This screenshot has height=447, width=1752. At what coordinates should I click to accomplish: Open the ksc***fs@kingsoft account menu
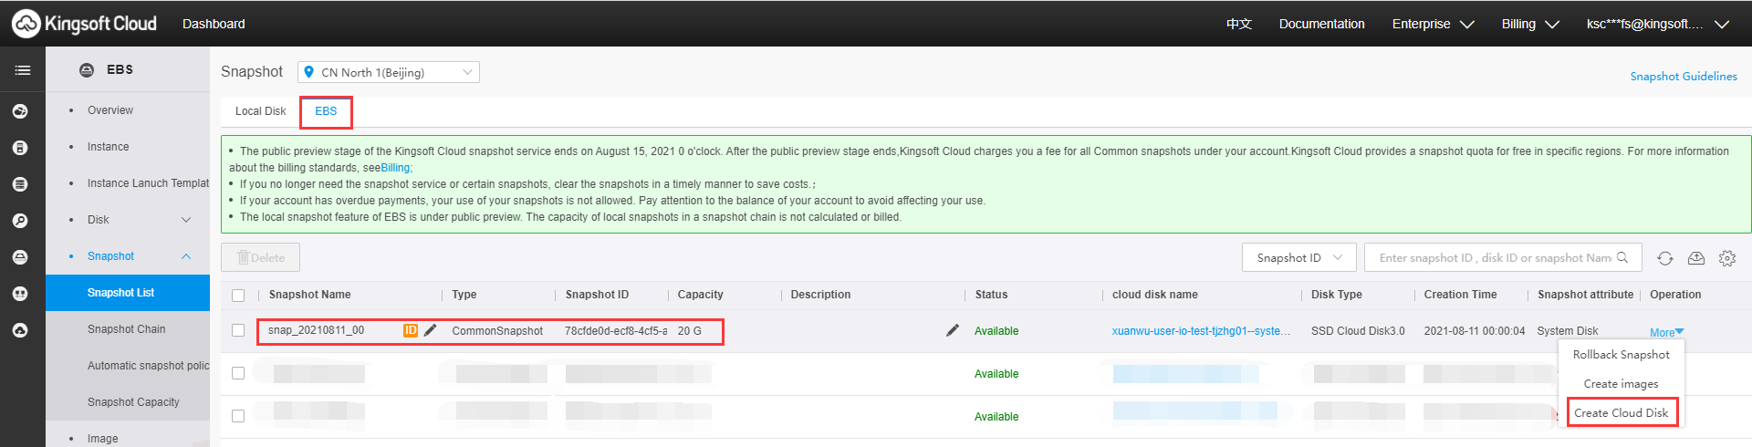[1658, 24]
